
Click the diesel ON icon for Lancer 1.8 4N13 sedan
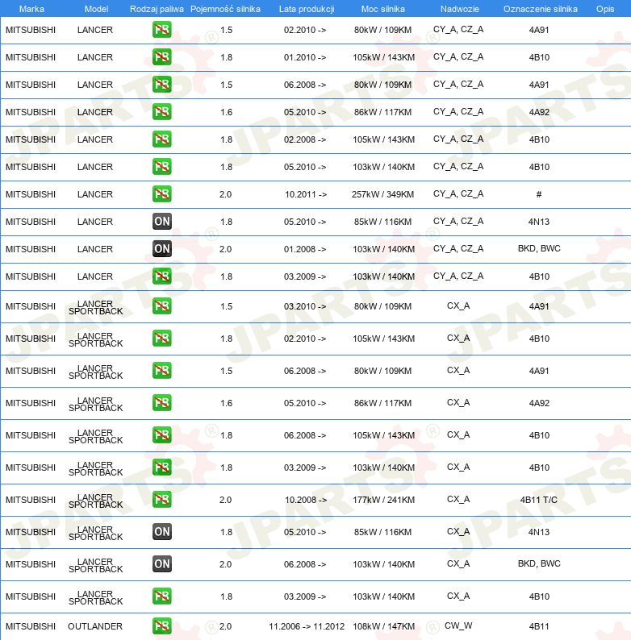coord(161,222)
